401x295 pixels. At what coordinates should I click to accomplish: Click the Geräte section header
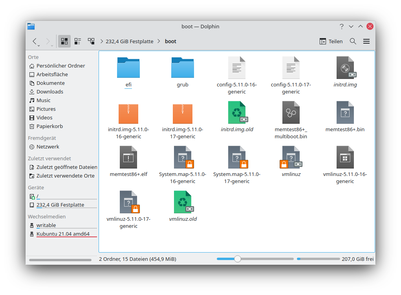click(x=36, y=187)
